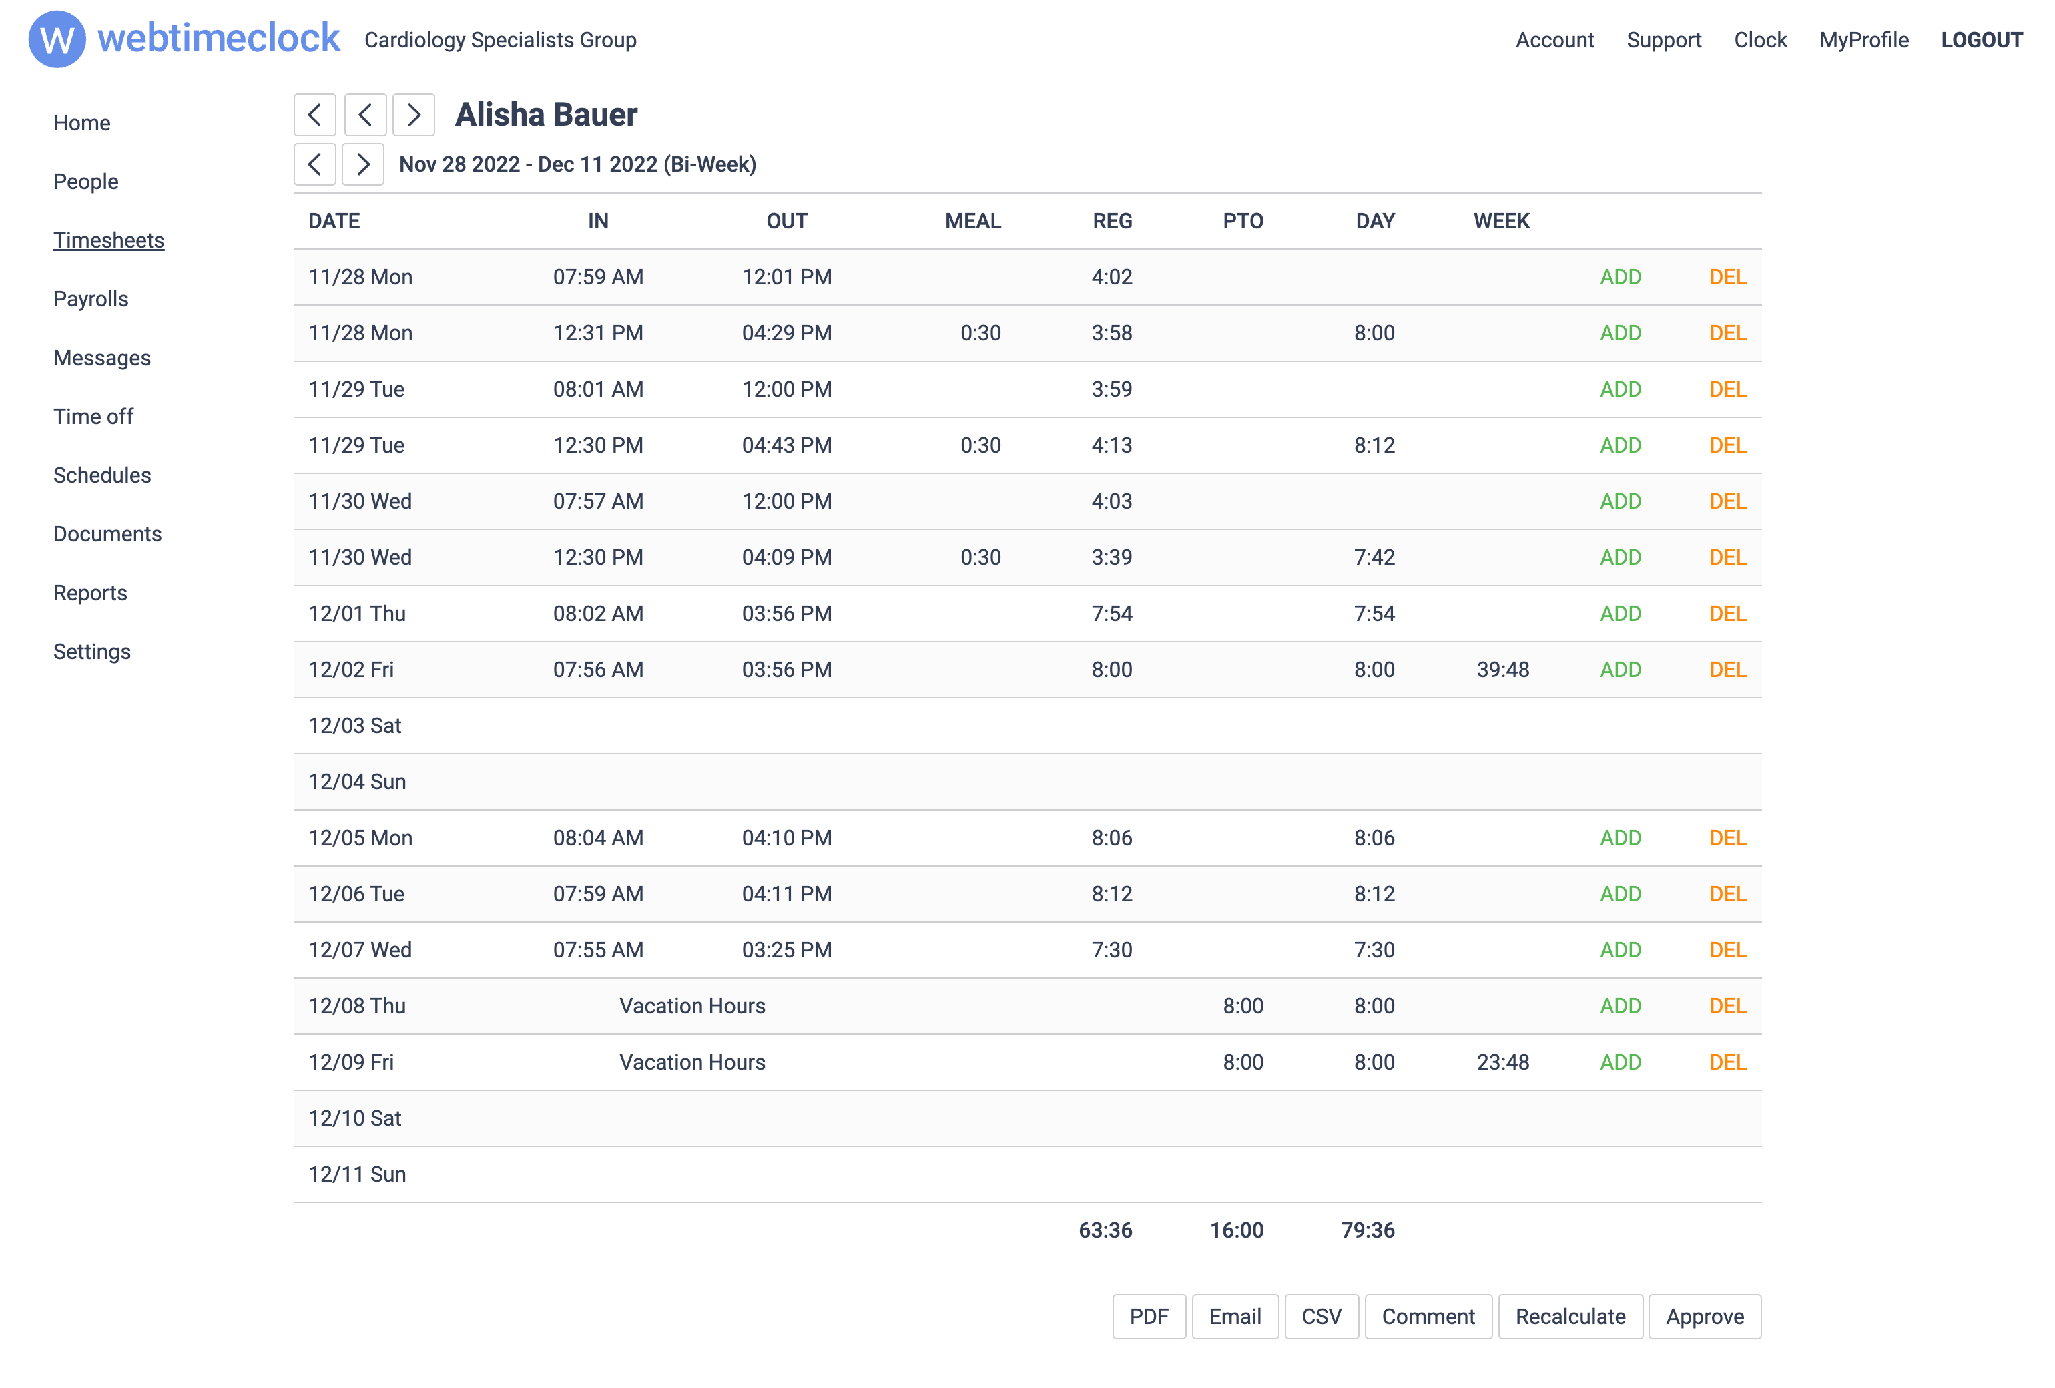Viewport: 2055px width, 1388px height.
Task: Download the timesheet as CSV
Action: (x=1321, y=1317)
